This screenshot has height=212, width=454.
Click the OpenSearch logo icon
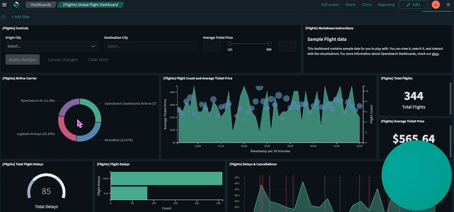(x=16, y=5)
